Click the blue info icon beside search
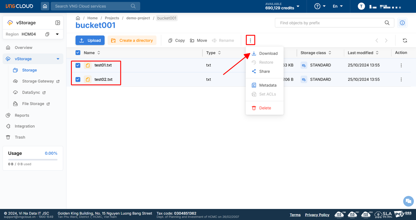The image size is (416, 220). click(x=402, y=23)
